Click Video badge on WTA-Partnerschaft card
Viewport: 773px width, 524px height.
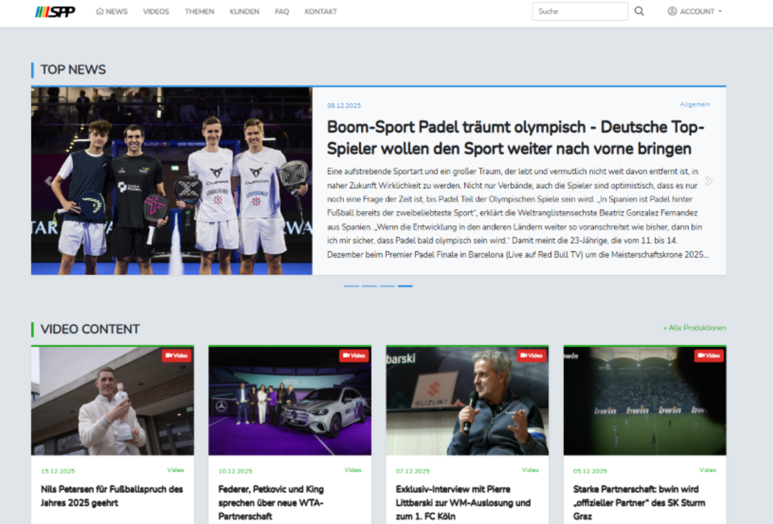[354, 355]
